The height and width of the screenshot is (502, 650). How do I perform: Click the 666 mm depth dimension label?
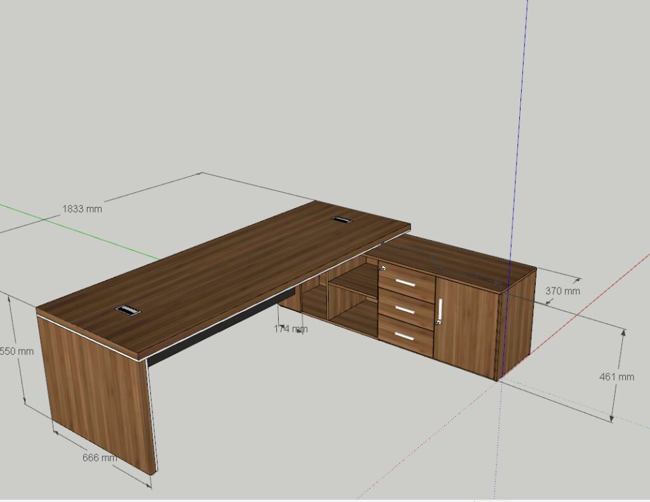click(100, 458)
